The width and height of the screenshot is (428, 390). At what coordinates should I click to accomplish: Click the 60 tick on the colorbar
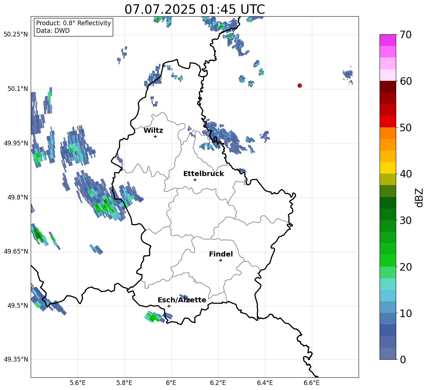(406, 81)
